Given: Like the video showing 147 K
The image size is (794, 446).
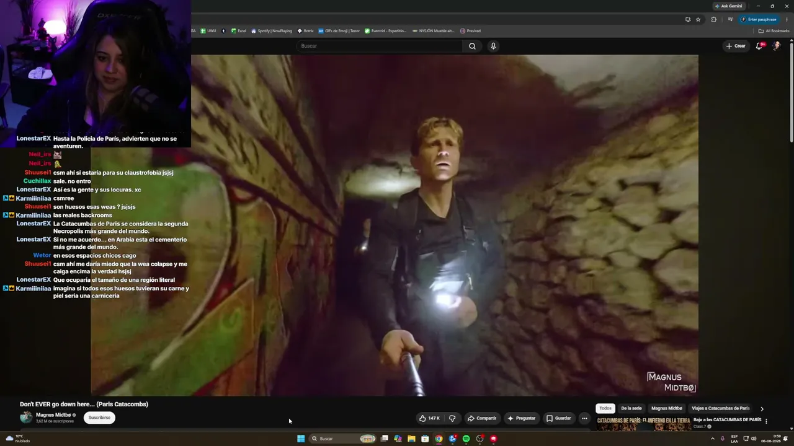Looking at the screenshot, I should tap(429, 418).
